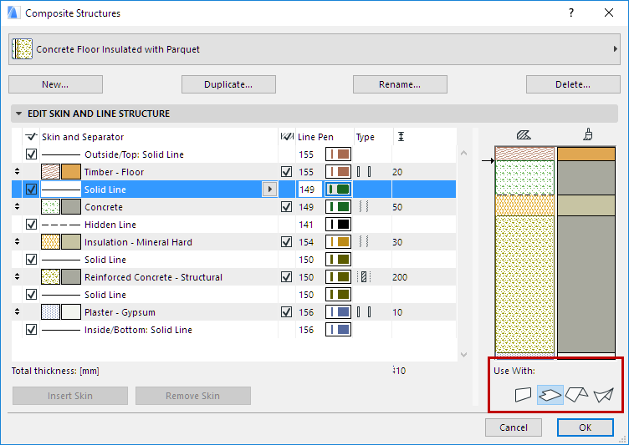The width and height of the screenshot is (629, 445).
Task: Open Outside/Top line pen color swatch
Action: (338, 154)
